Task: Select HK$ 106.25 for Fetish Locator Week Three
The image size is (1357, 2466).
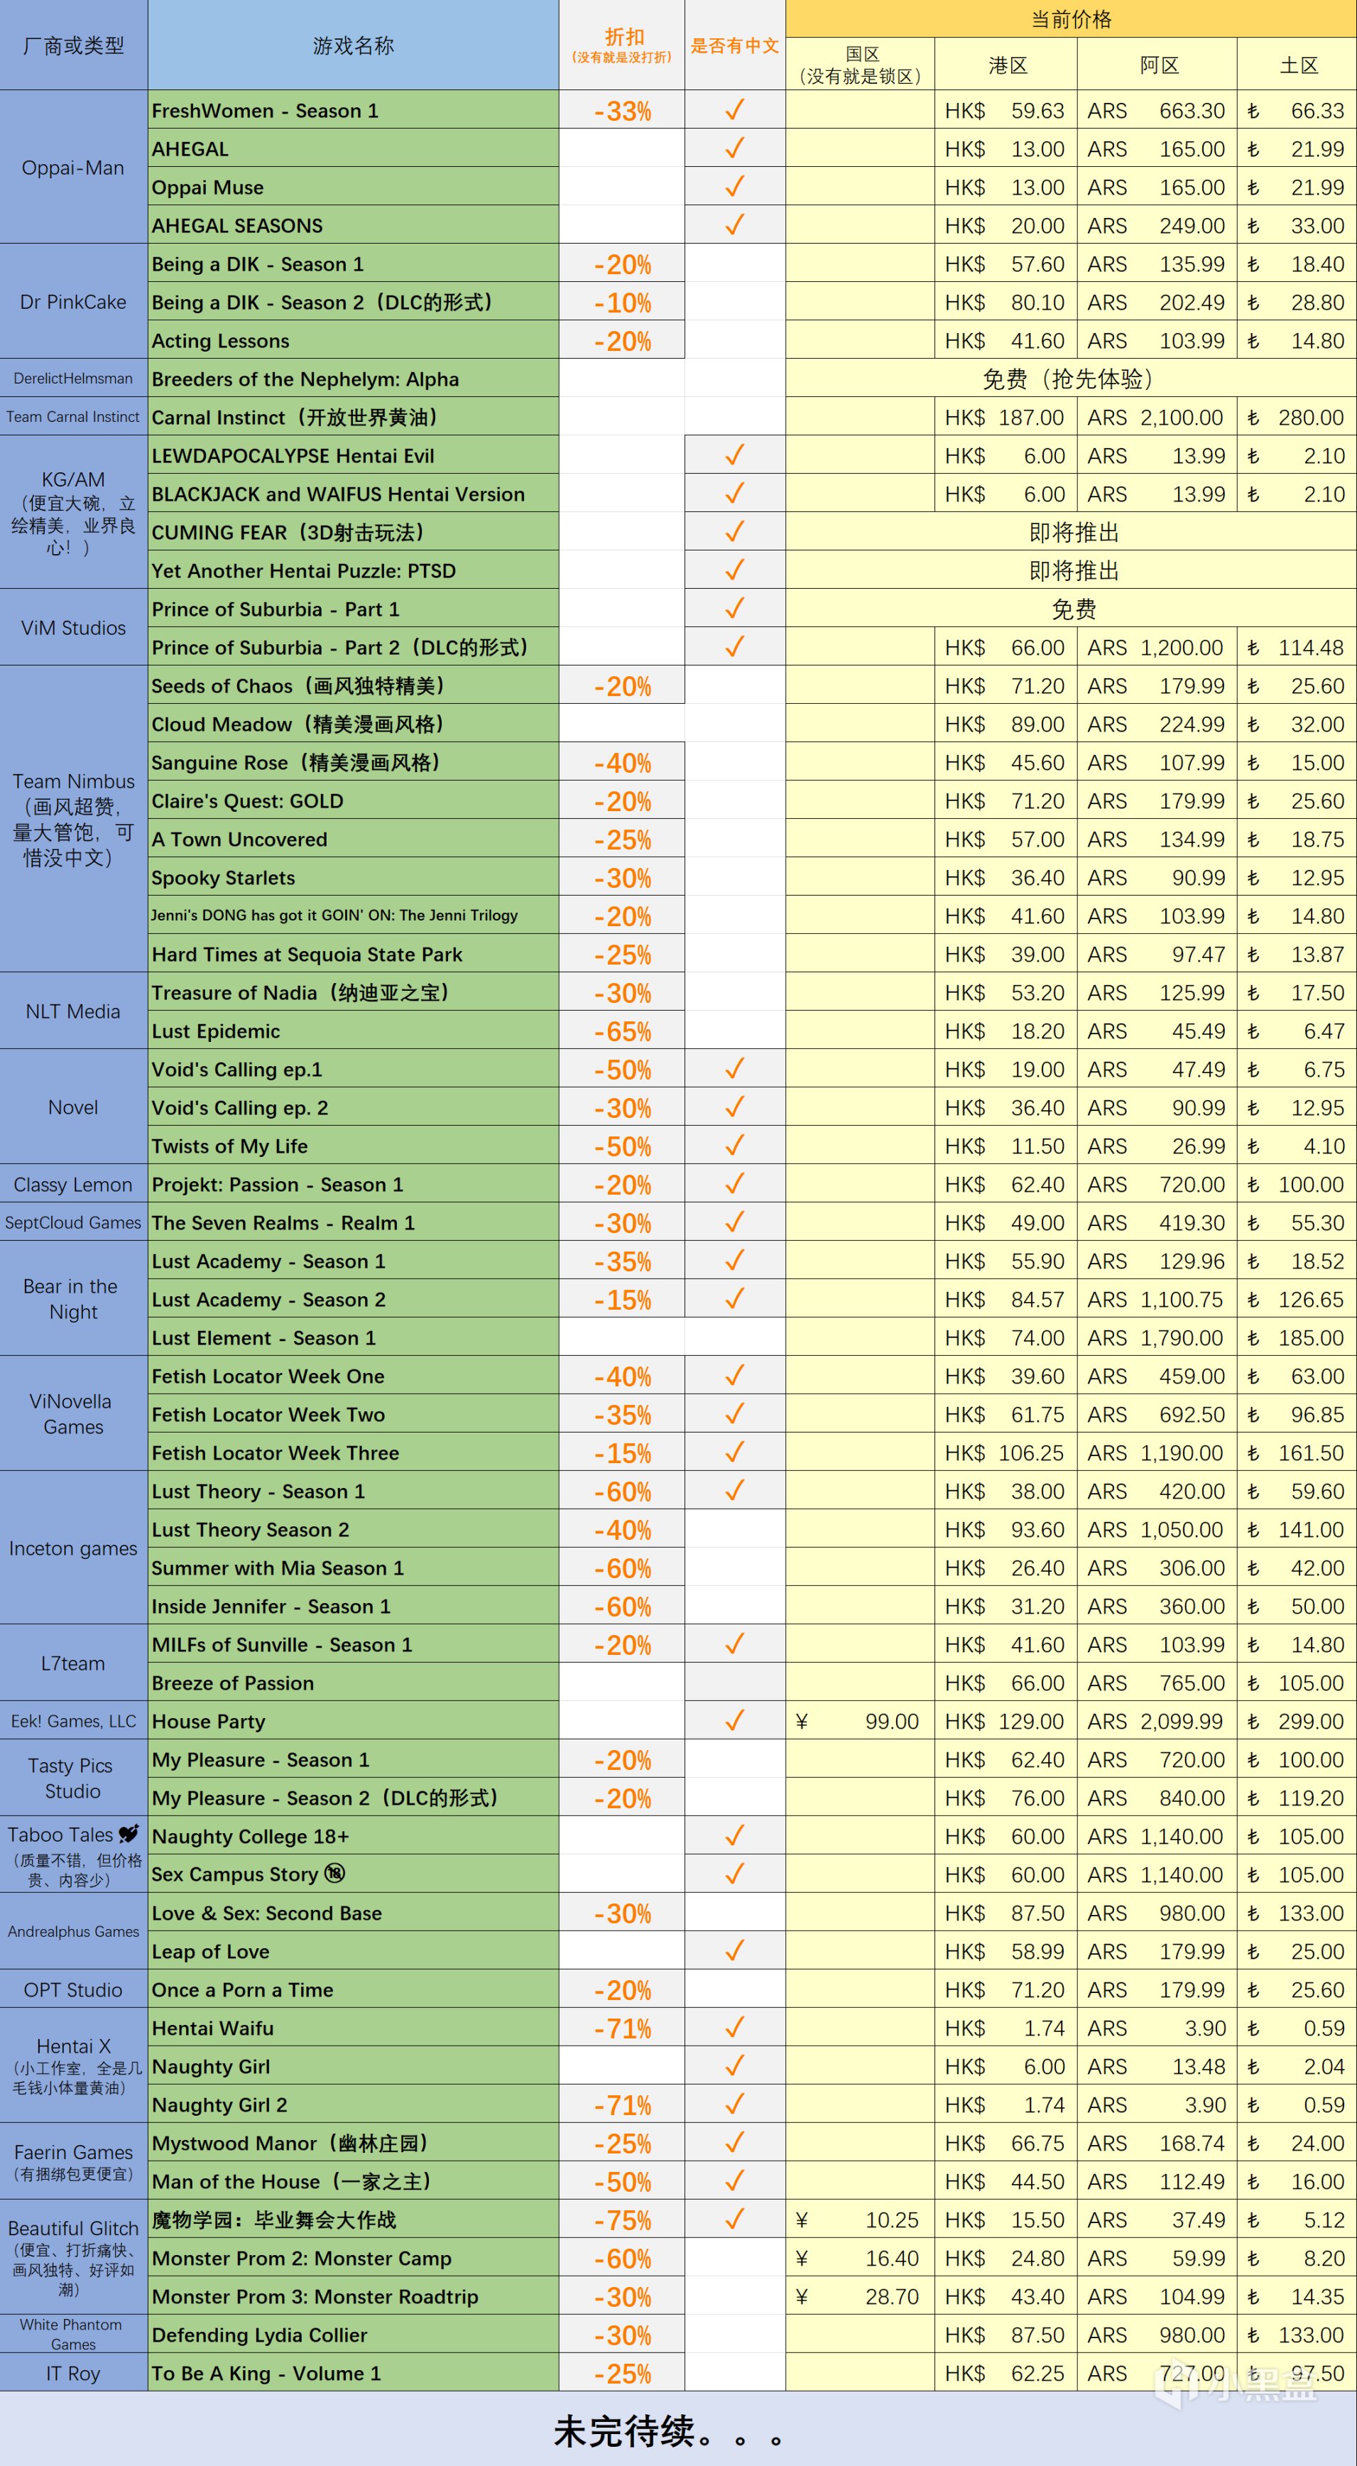Action: click(x=1006, y=1452)
